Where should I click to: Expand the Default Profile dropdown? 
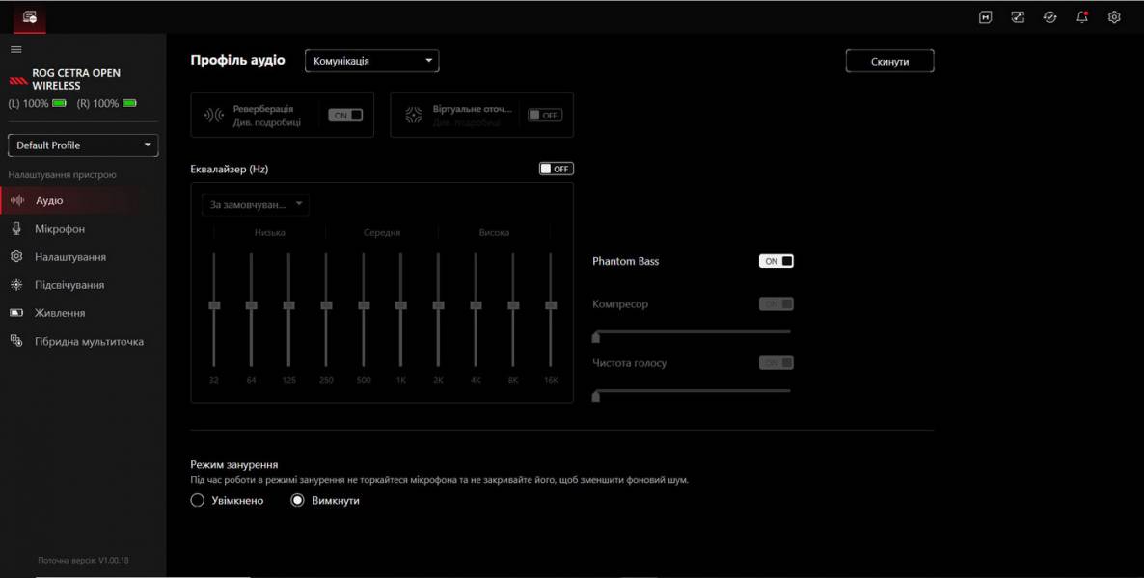point(83,145)
